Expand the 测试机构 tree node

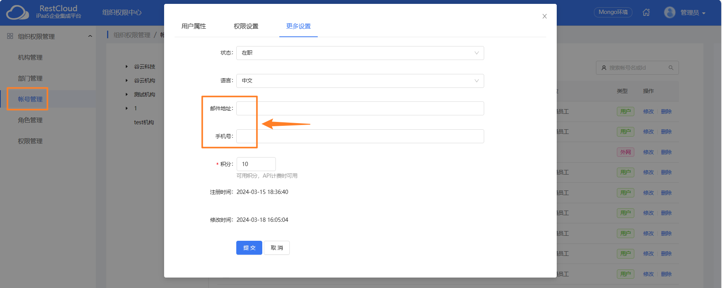pyautogui.click(x=126, y=94)
